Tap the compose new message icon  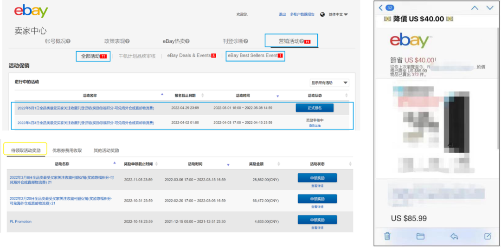pos(488,236)
